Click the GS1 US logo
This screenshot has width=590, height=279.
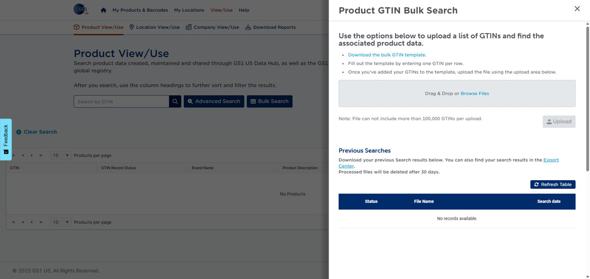81,10
